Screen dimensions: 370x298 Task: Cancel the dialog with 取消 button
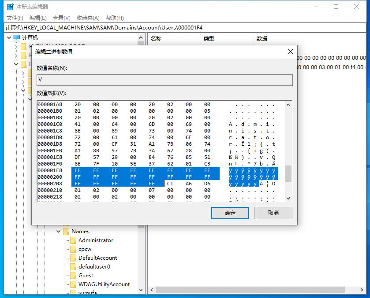[273, 213]
